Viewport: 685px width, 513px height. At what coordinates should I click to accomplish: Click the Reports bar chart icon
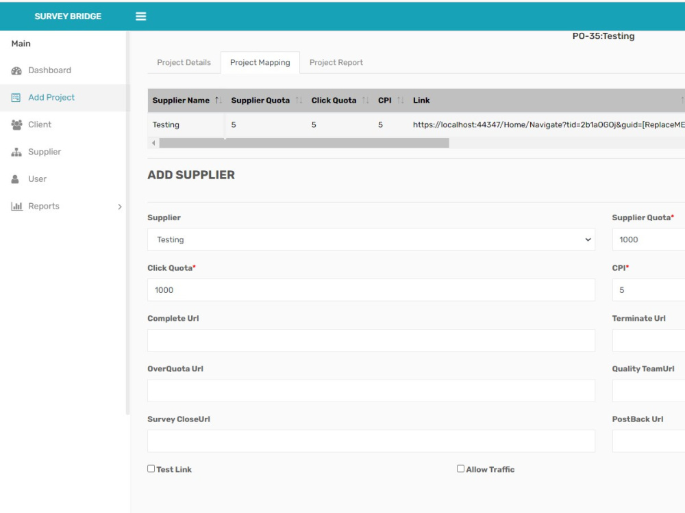pyautogui.click(x=16, y=207)
